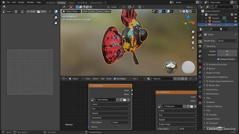Click the New image button
The height and width of the screenshot is (134, 239).
click(31, 12)
